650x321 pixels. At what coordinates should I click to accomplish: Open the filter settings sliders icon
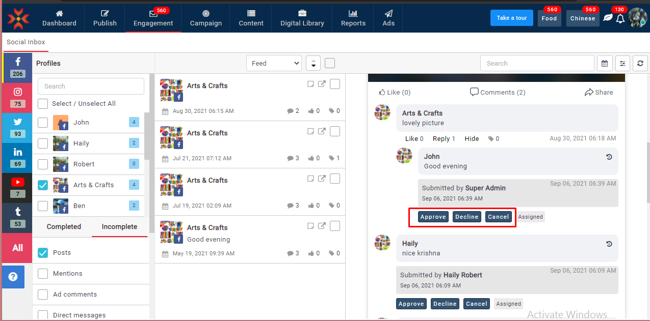(x=622, y=64)
